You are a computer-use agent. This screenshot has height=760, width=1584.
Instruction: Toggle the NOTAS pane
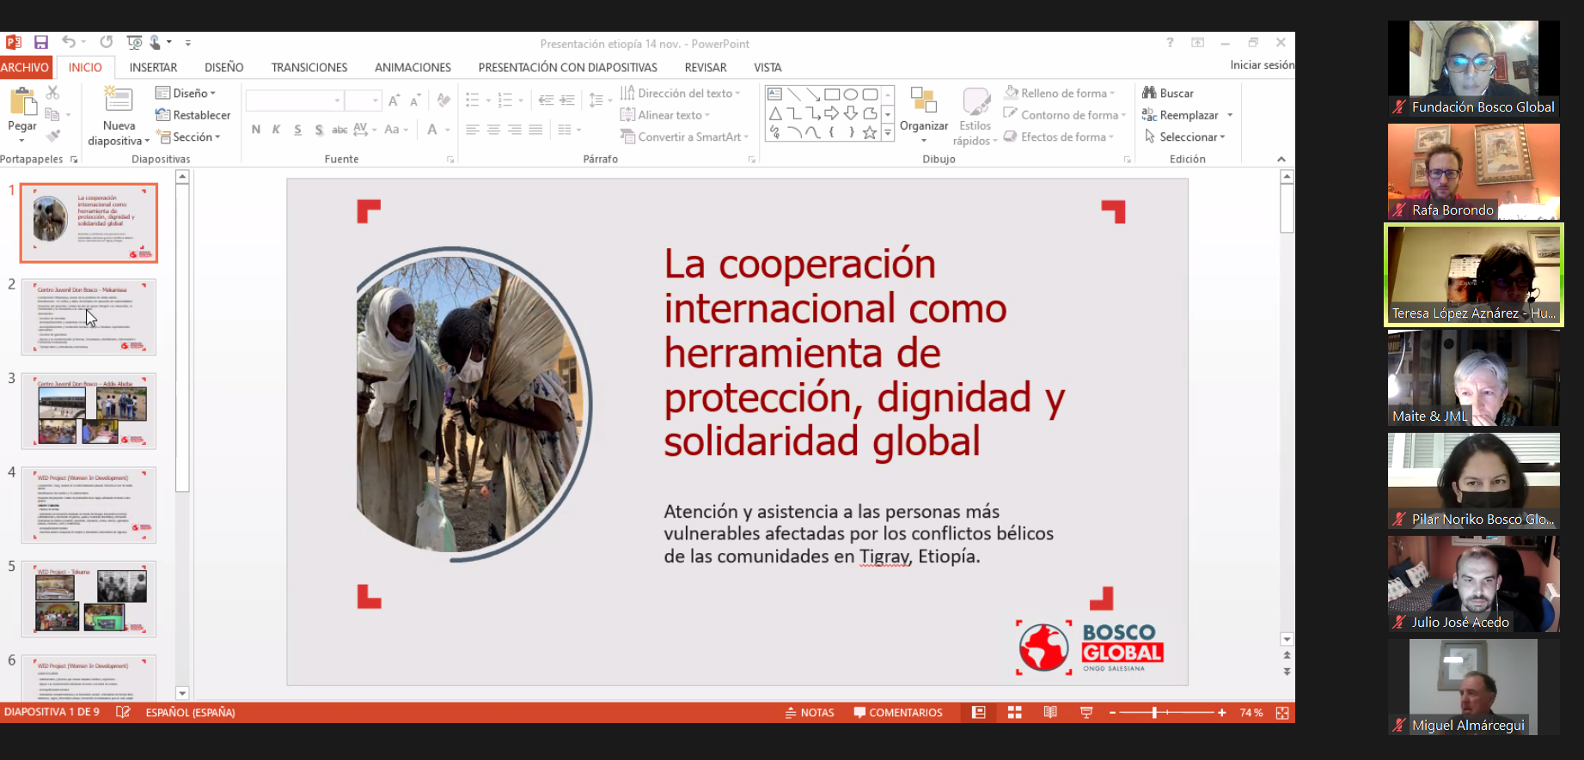pos(810,713)
